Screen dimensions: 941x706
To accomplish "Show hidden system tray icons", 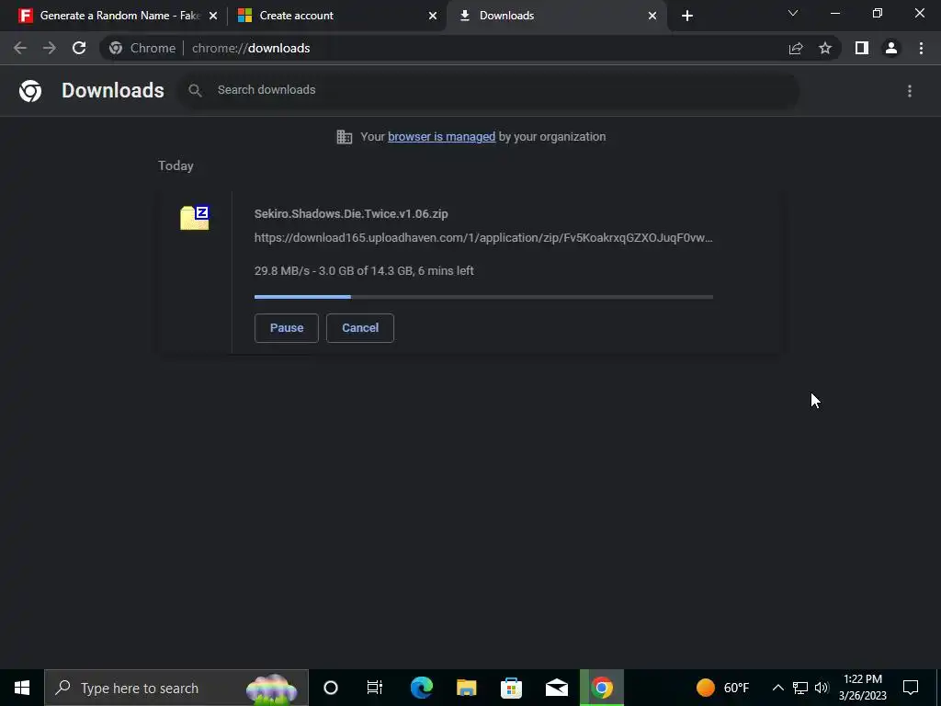I will click(x=777, y=688).
